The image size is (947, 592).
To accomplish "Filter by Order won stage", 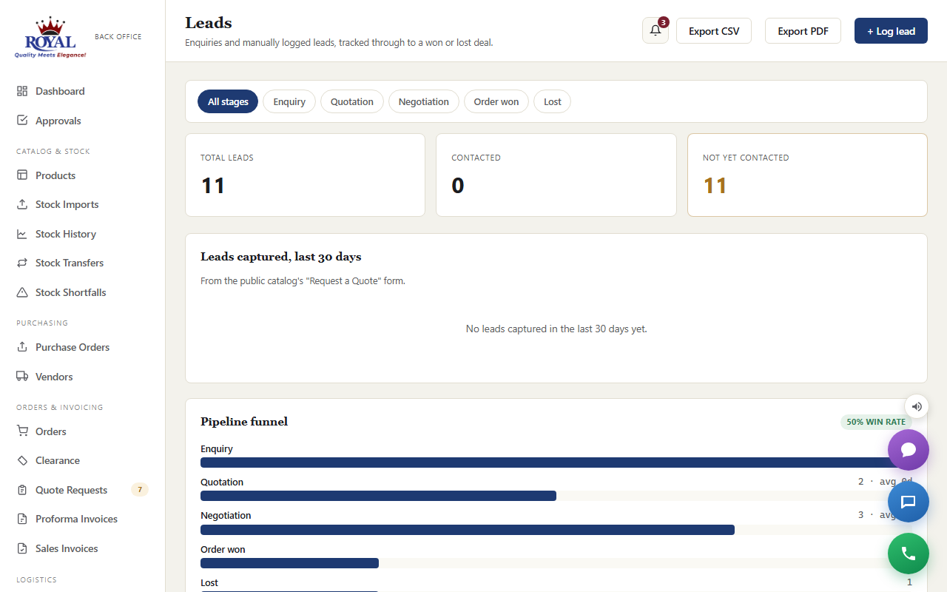I will (496, 101).
